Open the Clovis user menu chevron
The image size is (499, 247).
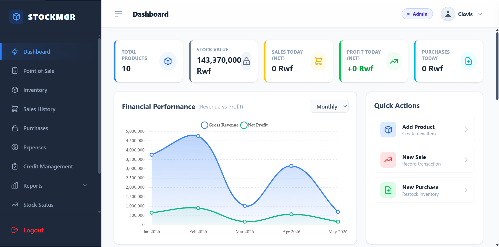pos(480,14)
